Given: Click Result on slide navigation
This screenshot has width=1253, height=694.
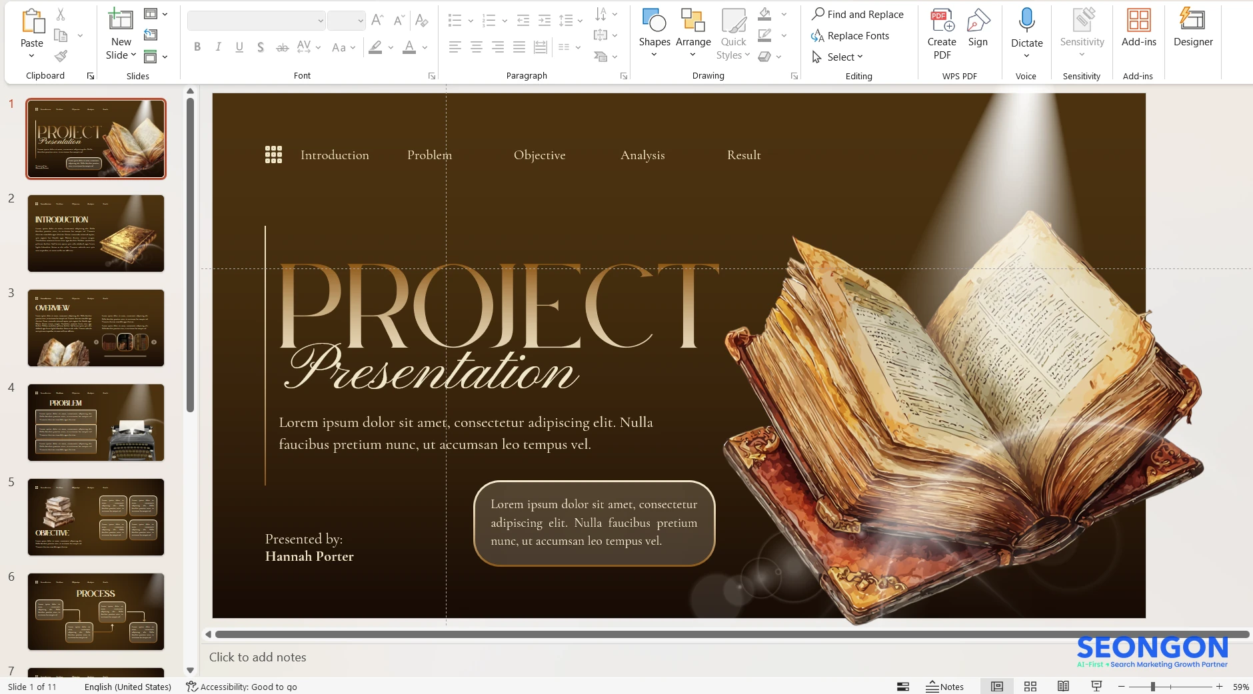Looking at the screenshot, I should coord(744,155).
